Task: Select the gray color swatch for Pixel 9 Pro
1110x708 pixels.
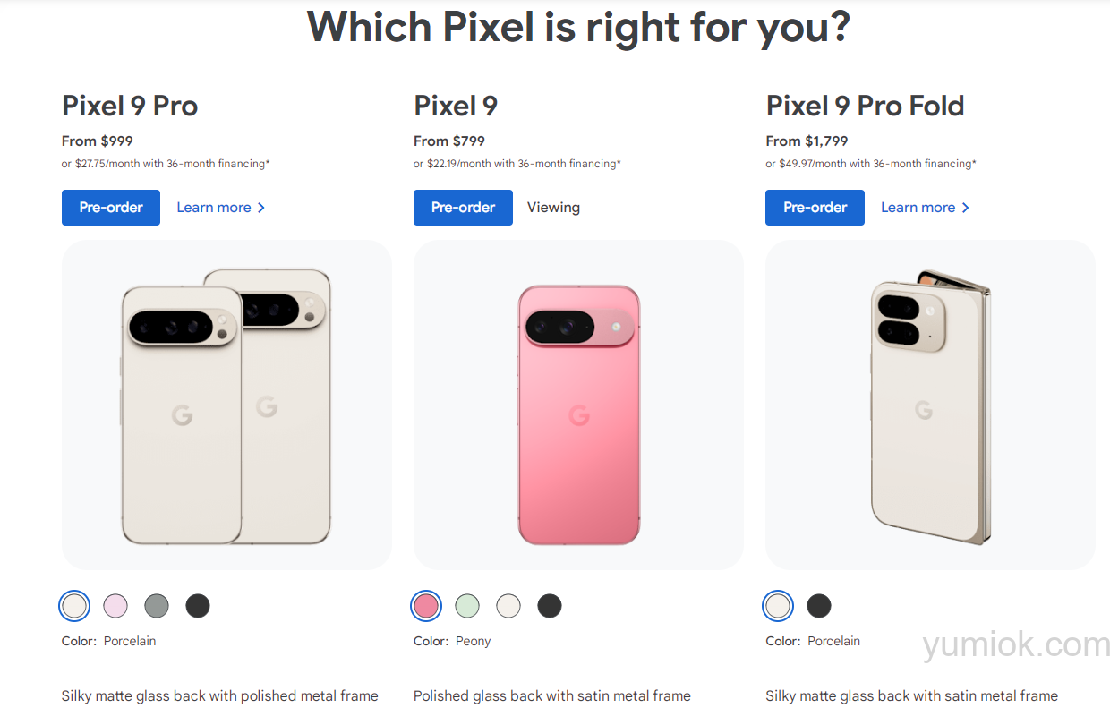Action: coord(157,605)
